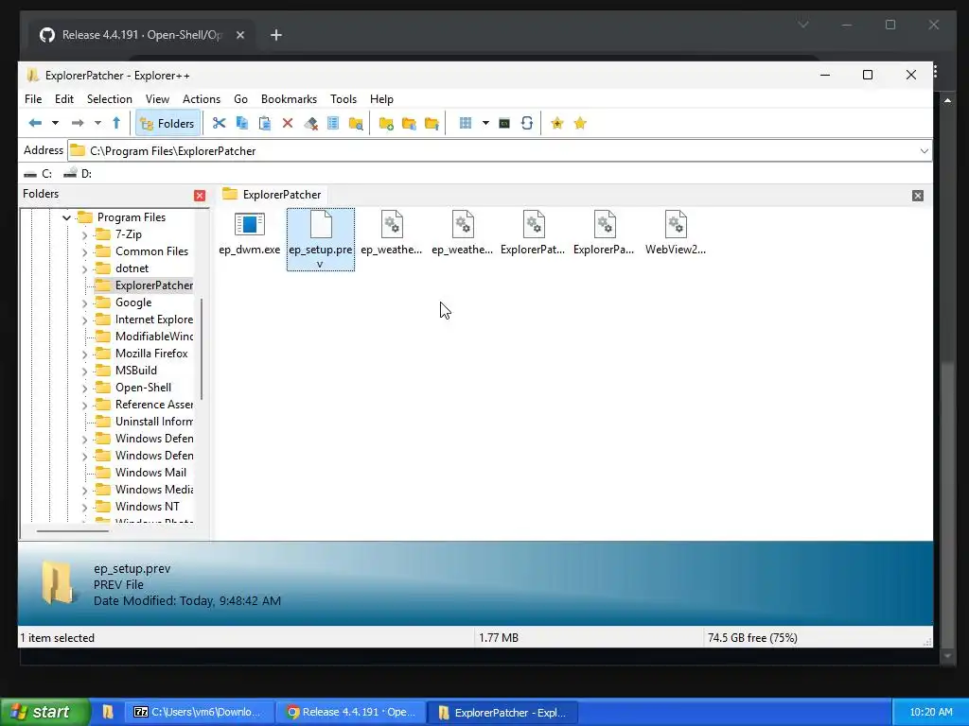The width and height of the screenshot is (969, 726).
Task: Open the Actions menu
Action: [202, 99]
